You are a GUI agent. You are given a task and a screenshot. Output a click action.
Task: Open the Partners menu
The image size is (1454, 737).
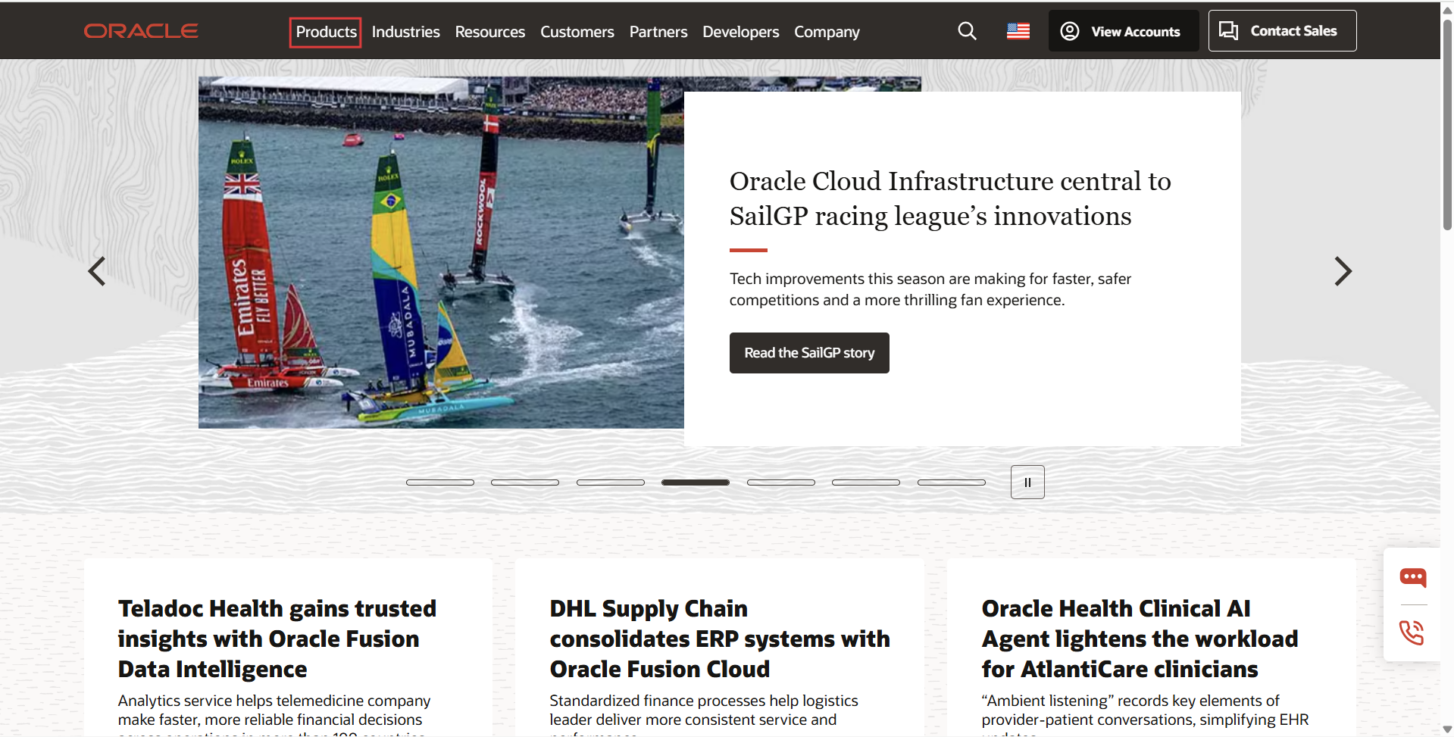pos(658,32)
